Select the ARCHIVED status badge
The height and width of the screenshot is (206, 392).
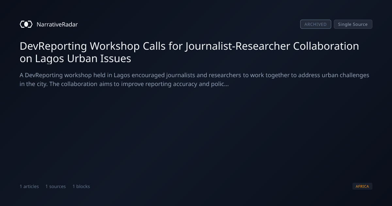[316, 24]
